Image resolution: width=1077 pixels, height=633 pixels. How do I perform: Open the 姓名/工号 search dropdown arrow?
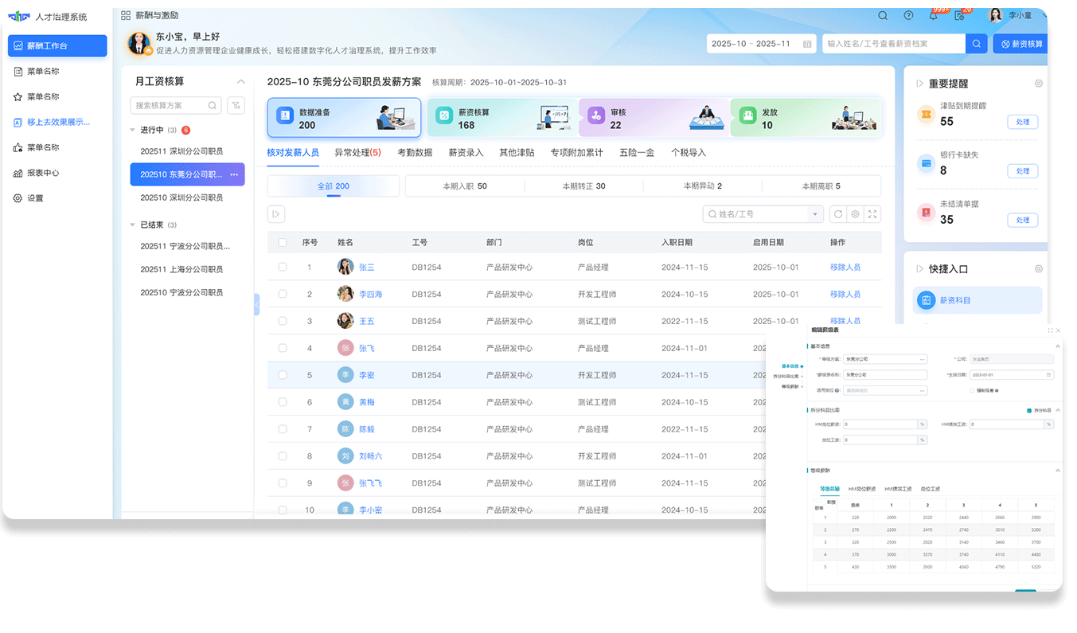tap(814, 214)
